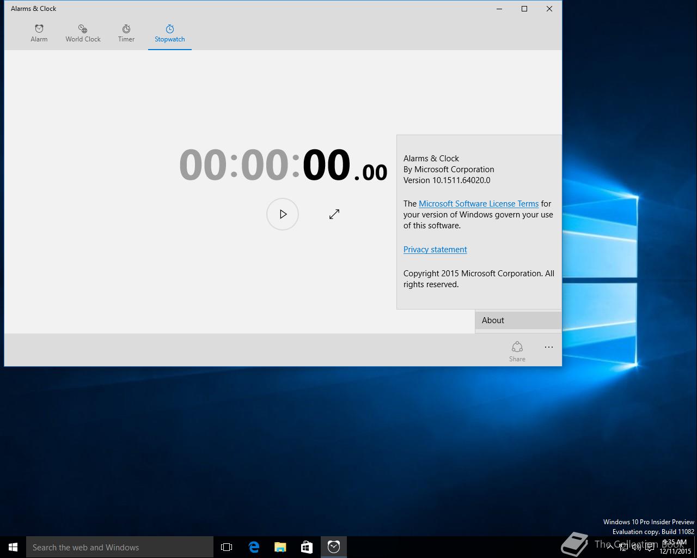
Task: Launch Microsoft Edge from the taskbar
Action: click(254, 547)
